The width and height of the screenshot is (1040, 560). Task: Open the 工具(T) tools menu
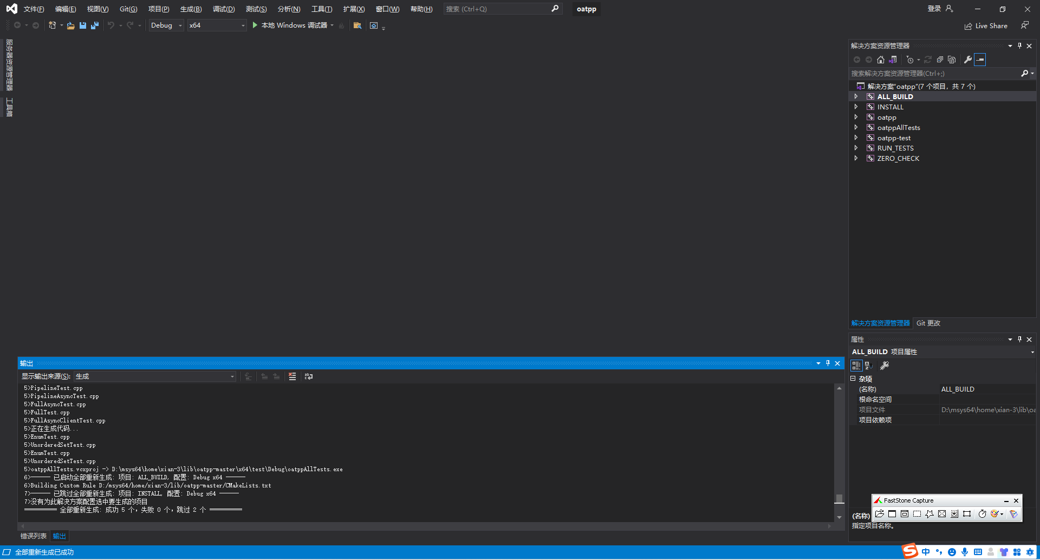pyautogui.click(x=322, y=9)
